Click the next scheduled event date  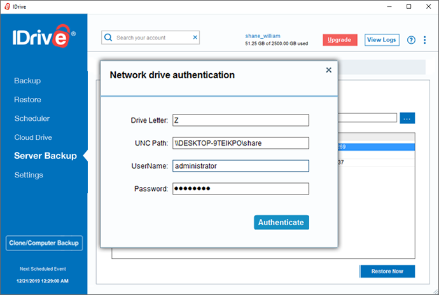coord(43,281)
